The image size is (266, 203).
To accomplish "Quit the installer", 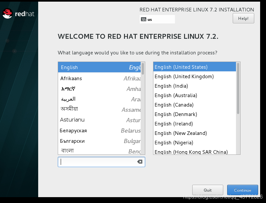I will click(208, 190).
